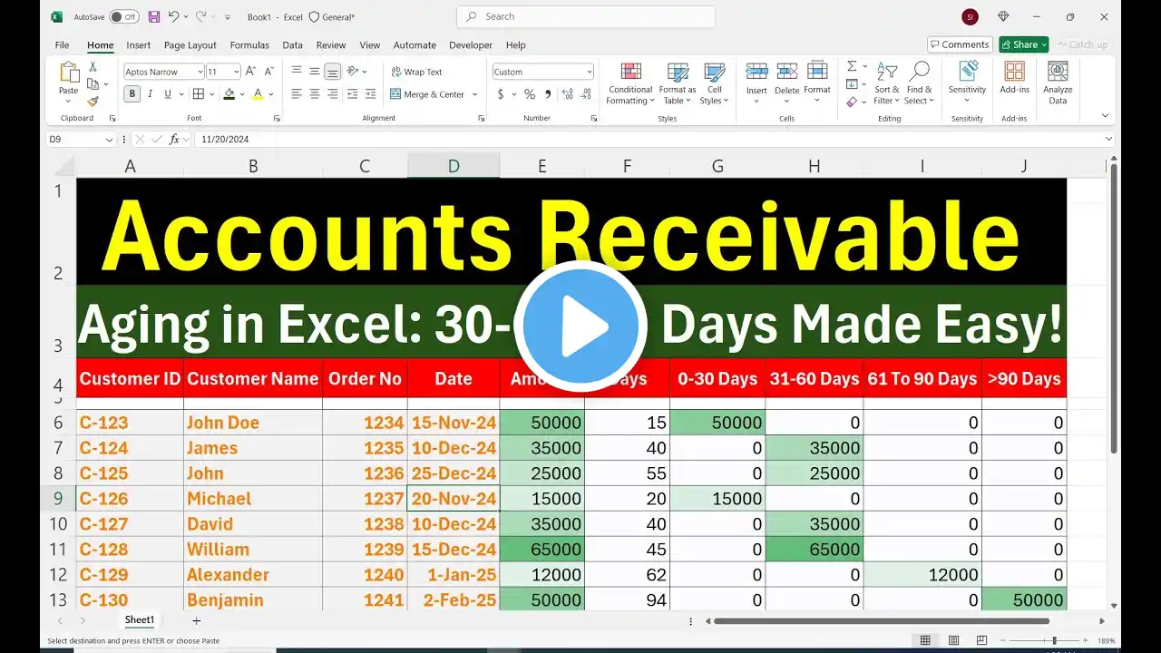Expand the Format as Table gallery
The height and width of the screenshot is (653, 1161).
(x=678, y=83)
